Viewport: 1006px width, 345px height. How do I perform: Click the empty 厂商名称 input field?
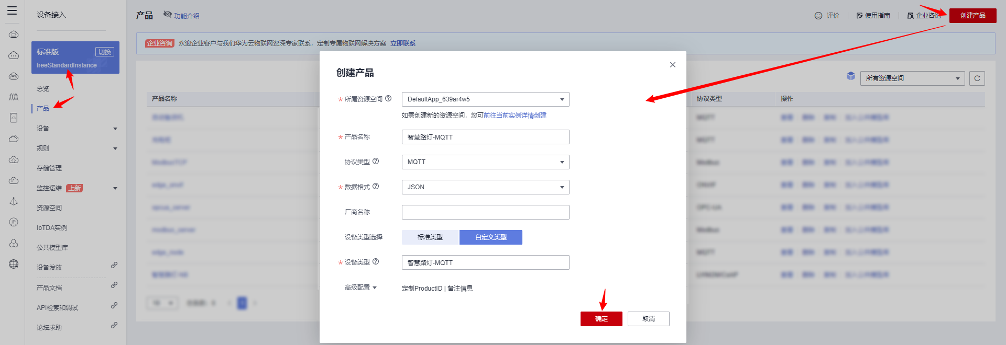coord(486,212)
